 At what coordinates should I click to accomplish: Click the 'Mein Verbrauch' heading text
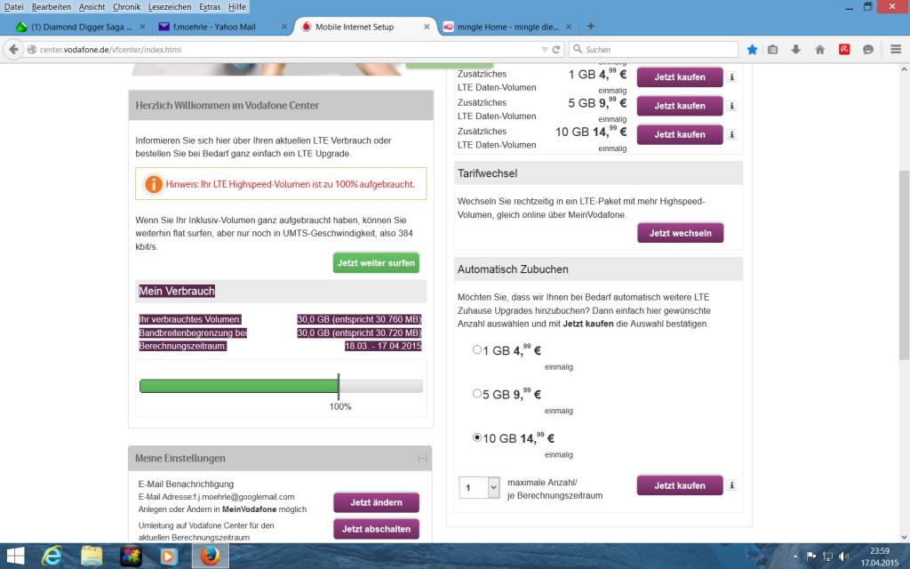click(x=177, y=291)
